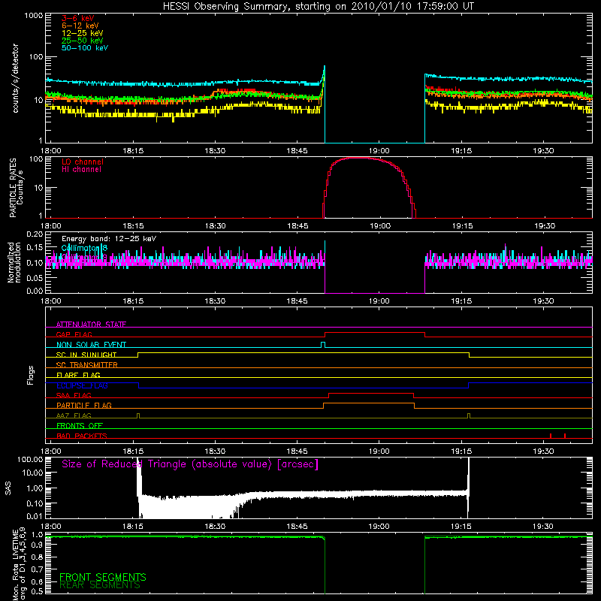The width and height of the screenshot is (601, 601).
Task: Click the ATTENUATOR STATE flag label
Action: (91, 325)
